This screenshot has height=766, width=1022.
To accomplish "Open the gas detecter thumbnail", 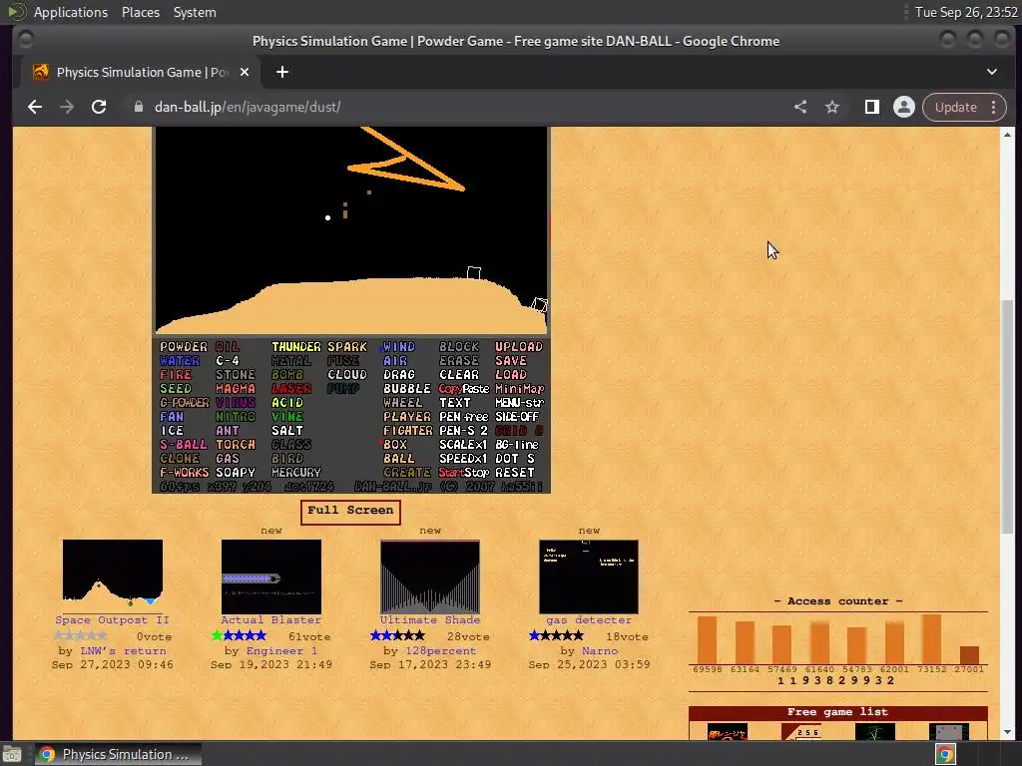I will click(x=589, y=576).
